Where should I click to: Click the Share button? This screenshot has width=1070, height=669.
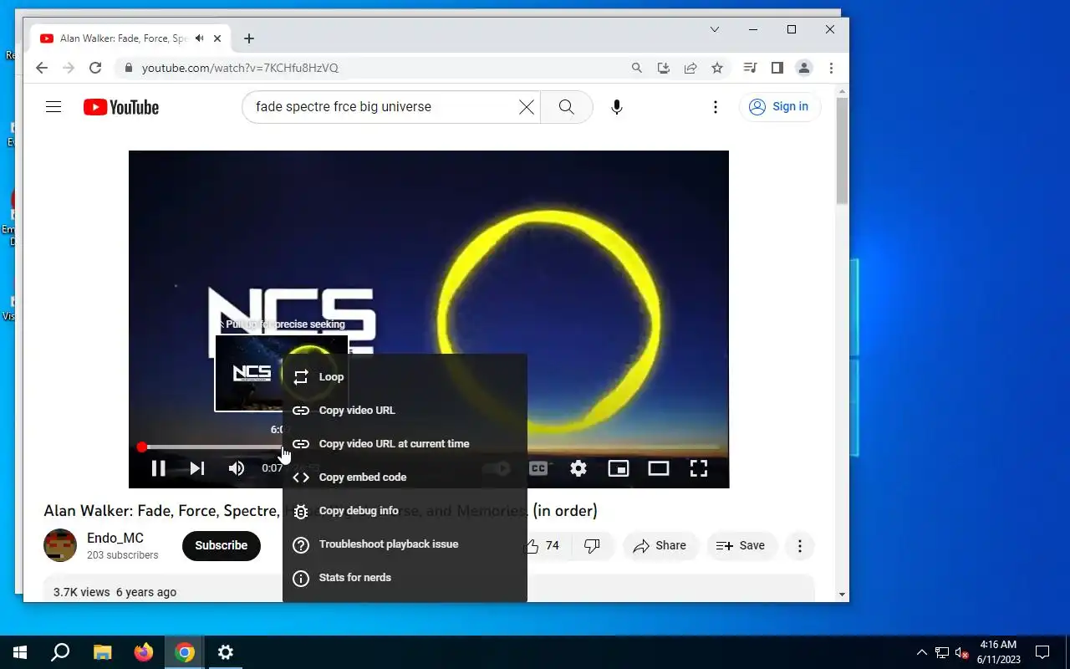tap(660, 545)
